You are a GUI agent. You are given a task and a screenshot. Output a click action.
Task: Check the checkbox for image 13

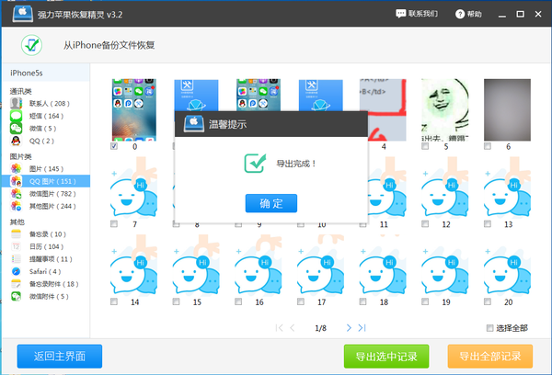488,223
